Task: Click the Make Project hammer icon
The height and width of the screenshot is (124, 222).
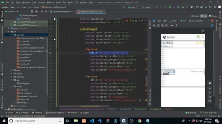Action: (123, 7)
